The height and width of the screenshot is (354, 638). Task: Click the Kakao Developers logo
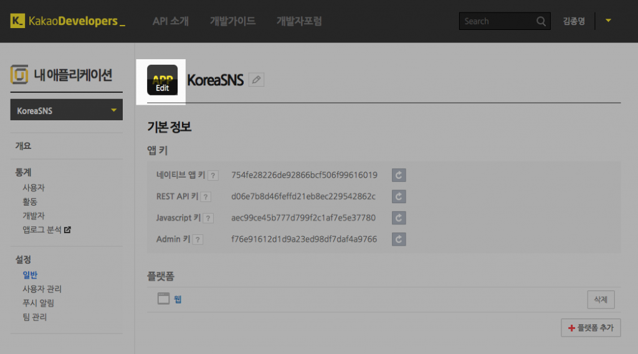click(67, 21)
